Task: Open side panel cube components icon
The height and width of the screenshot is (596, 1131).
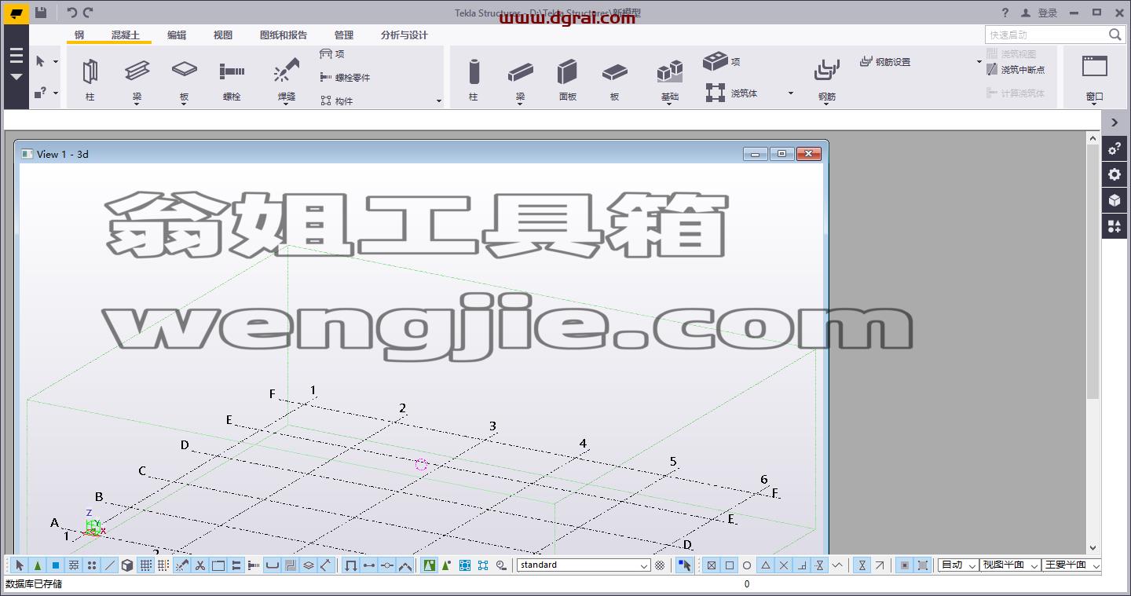Action: click(1114, 200)
